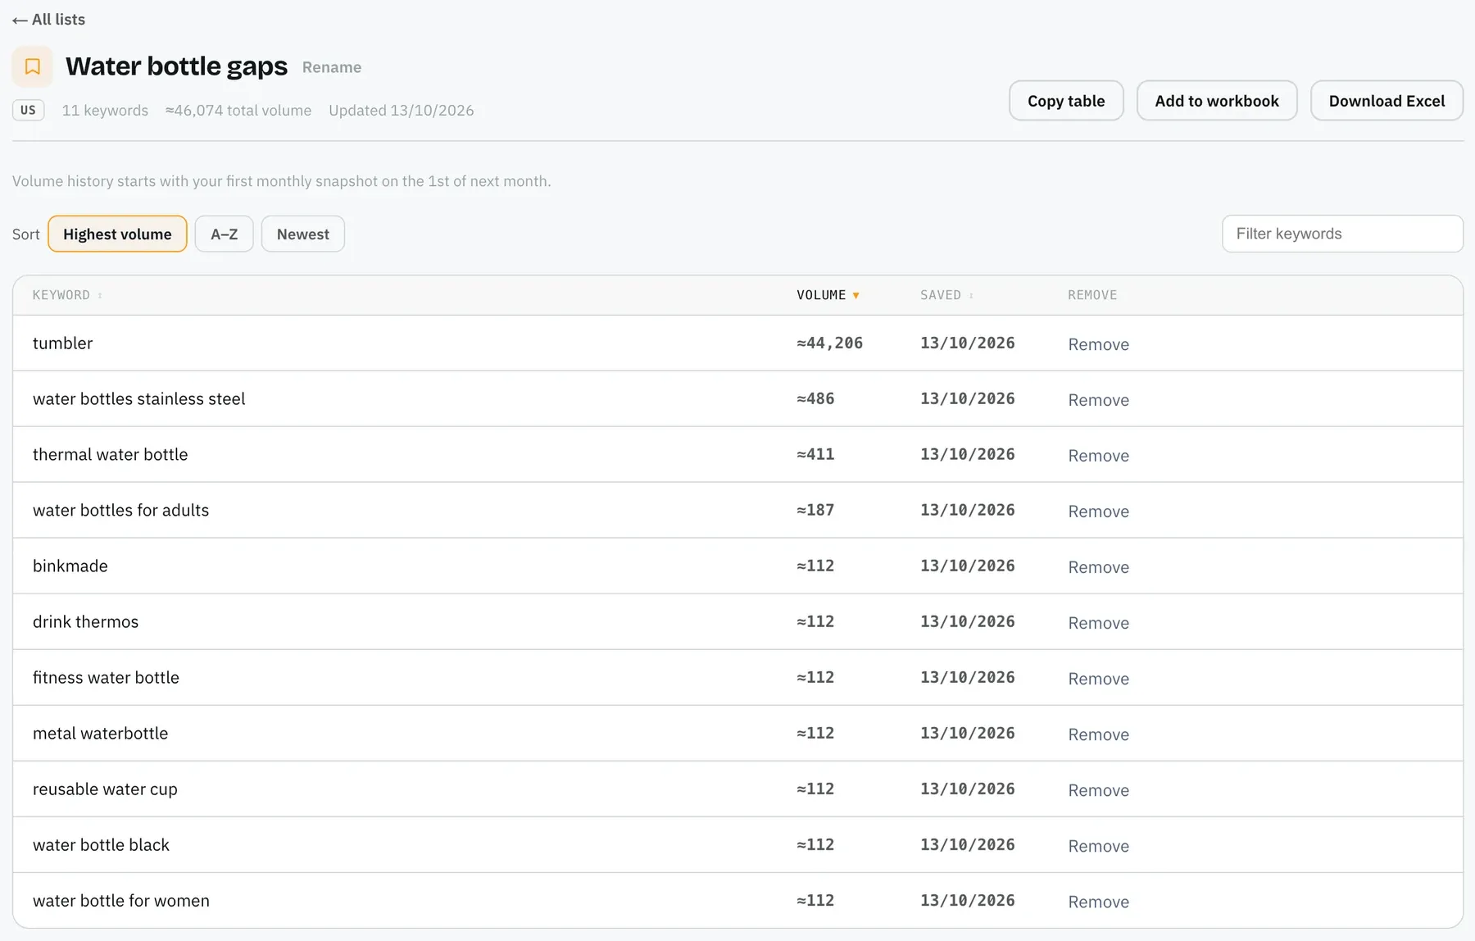Sort keywords A–Z
This screenshot has height=941, width=1475.
click(x=225, y=234)
